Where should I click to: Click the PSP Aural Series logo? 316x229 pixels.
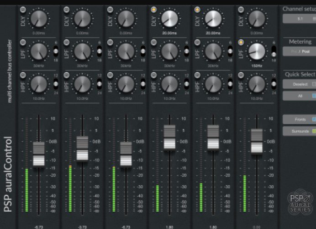click(300, 202)
